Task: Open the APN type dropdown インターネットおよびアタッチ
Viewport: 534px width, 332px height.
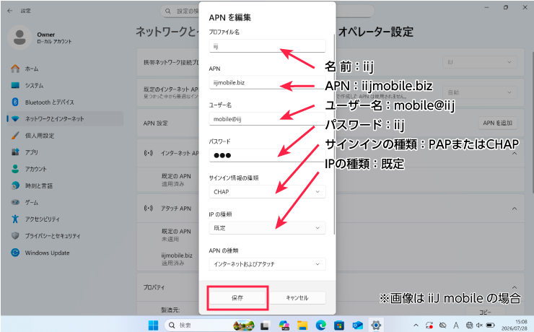Action: tap(267, 264)
